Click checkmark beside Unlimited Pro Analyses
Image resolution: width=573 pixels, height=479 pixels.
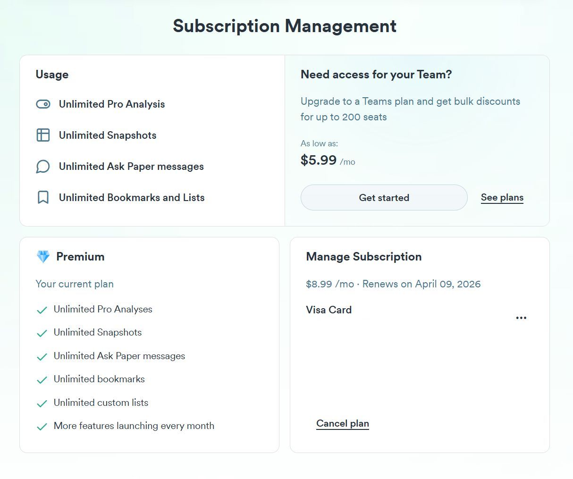(42, 310)
